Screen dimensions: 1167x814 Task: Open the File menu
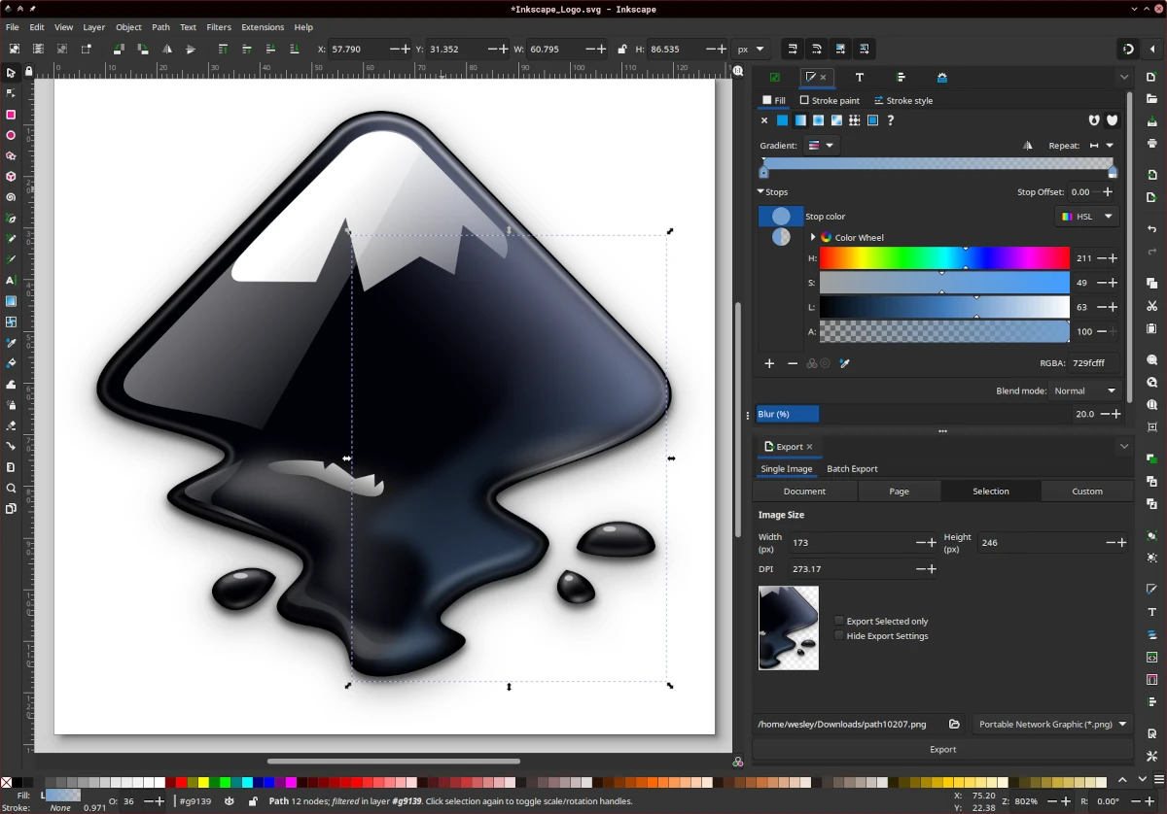(13, 27)
